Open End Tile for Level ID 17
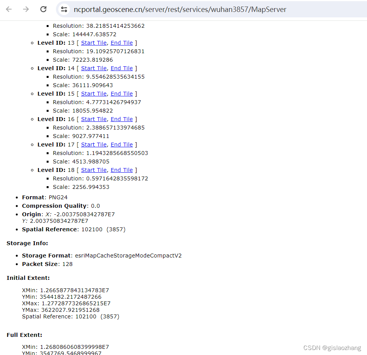 point(121,144)
